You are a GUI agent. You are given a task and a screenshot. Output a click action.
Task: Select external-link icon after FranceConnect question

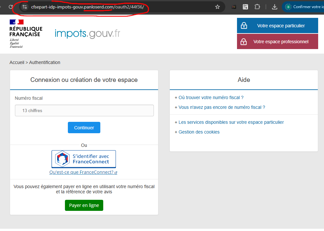point(116,173)
